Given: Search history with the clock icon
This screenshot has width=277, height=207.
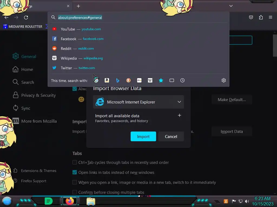Looking at the screenshot, I should (183, 80).
